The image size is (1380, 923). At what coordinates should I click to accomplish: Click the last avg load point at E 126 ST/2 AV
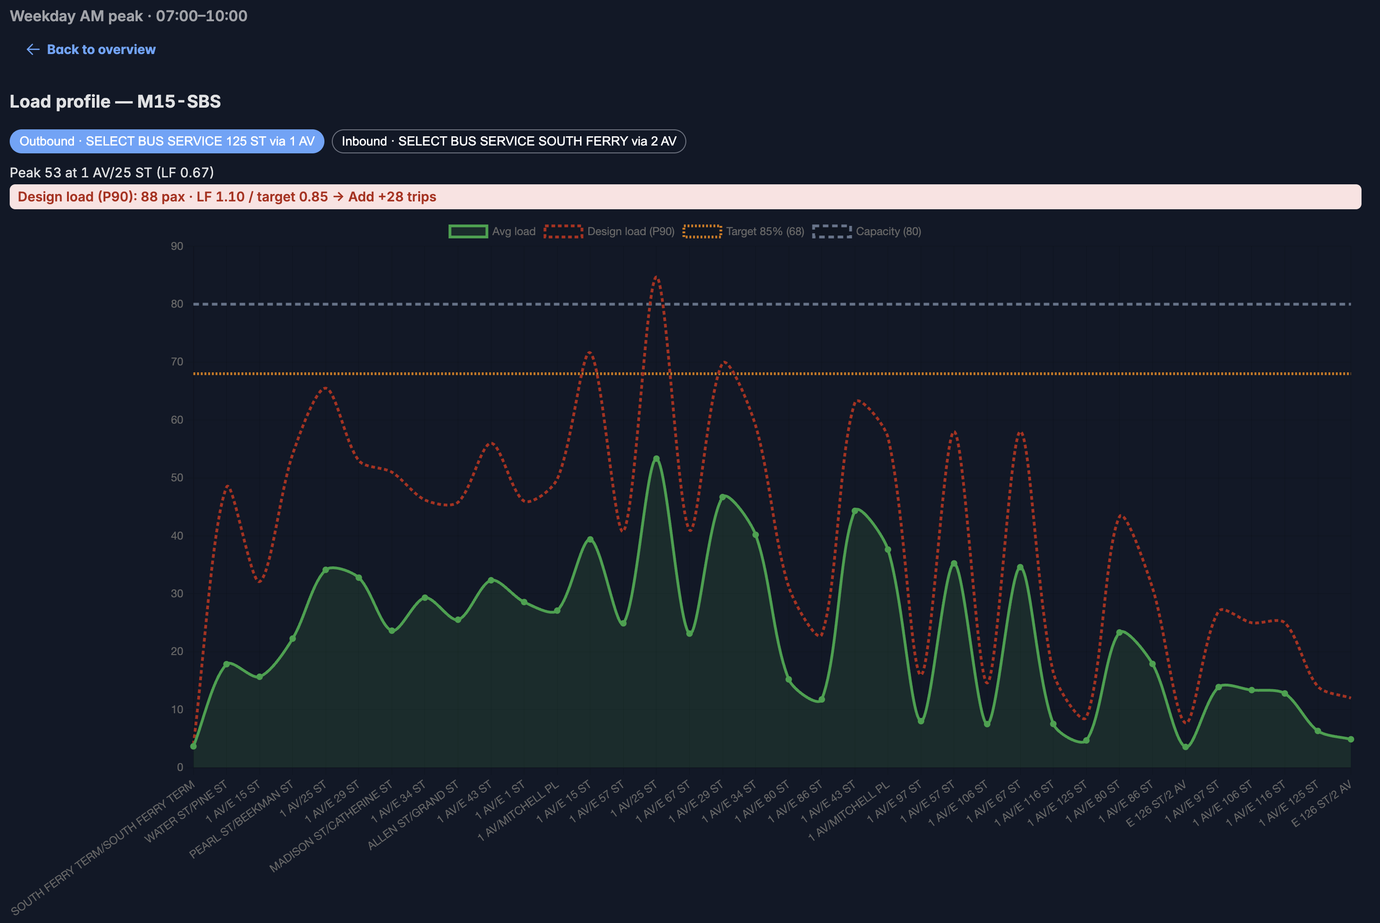click(x=1351, y=739)
